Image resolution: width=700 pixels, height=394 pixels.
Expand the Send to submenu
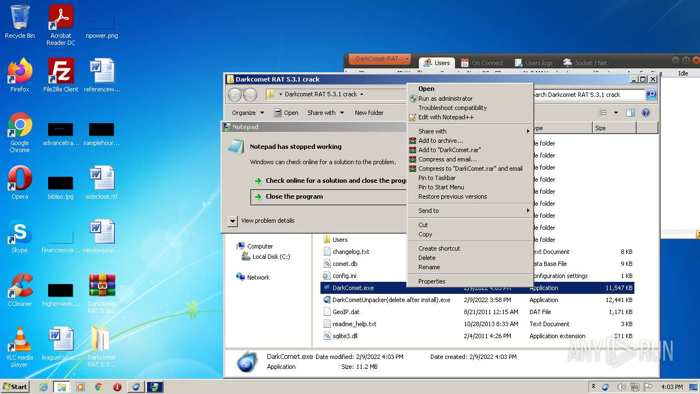[x=470, y=211]
